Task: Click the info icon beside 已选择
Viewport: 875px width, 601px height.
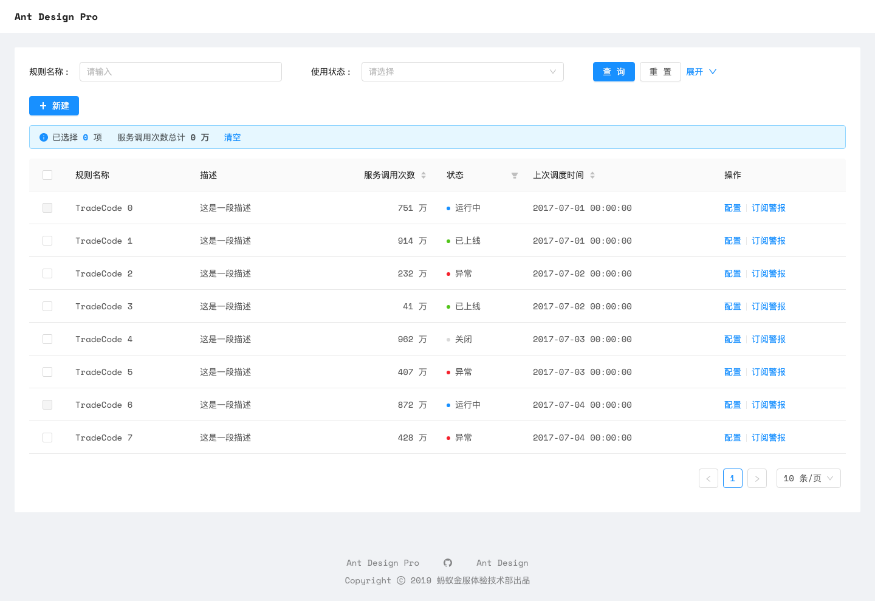Action: pyautogui.click(x=44, y=137)
